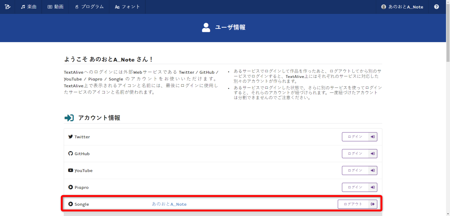450x216 pixels.
Task: Log out of Songle with ログアウト button
Action: (353, 204)
